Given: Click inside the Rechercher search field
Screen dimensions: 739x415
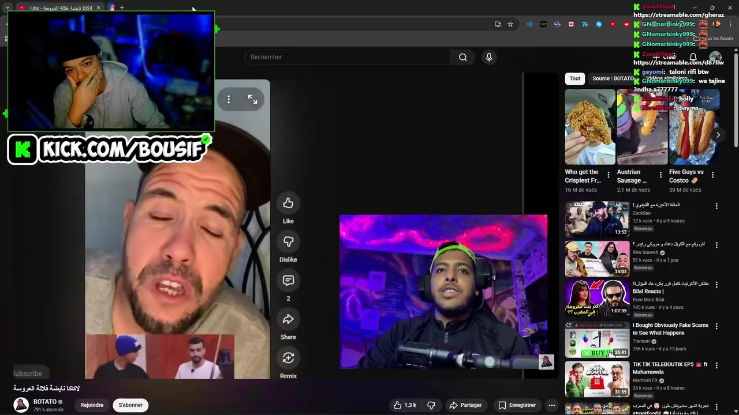Looking at the screenshot, I should point(348,57).
